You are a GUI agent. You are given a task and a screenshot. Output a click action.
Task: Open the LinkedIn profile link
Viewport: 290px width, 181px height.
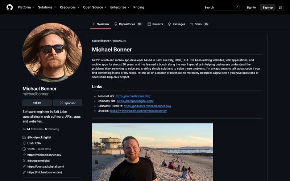138,111
